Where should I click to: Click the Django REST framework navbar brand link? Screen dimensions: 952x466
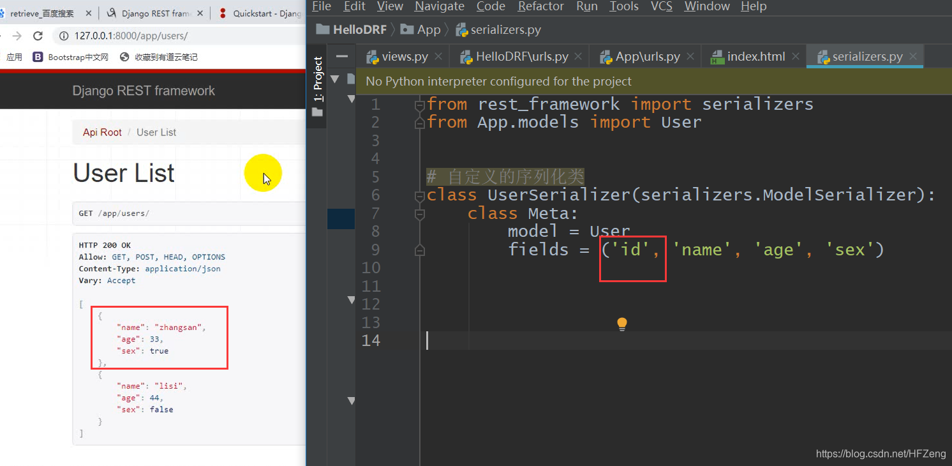coord(144,91)
